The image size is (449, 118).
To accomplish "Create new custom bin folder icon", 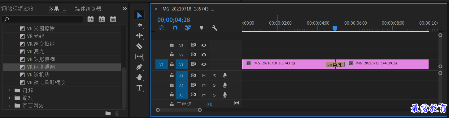I will [x=108, y=113].
